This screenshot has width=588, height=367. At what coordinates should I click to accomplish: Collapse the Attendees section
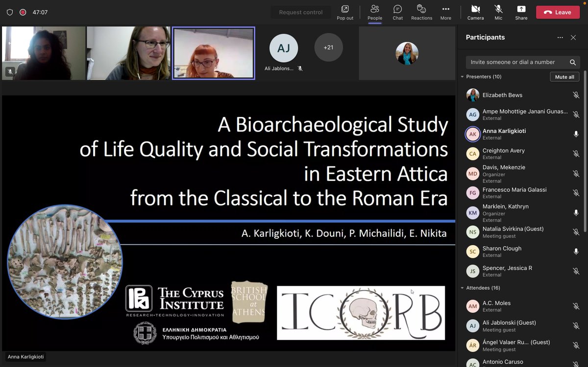click(462, 288)
